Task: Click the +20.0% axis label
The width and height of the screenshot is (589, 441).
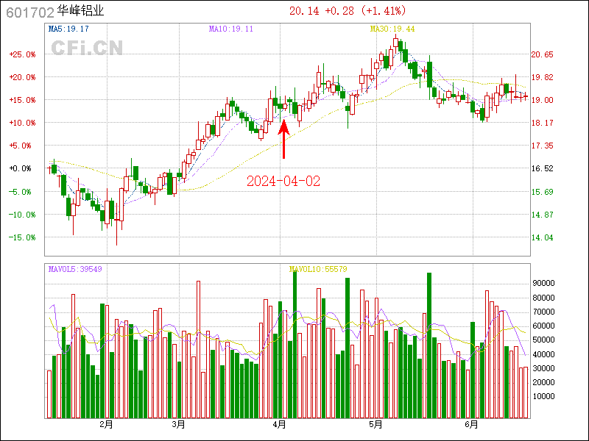Action: [x=23, y=78]
